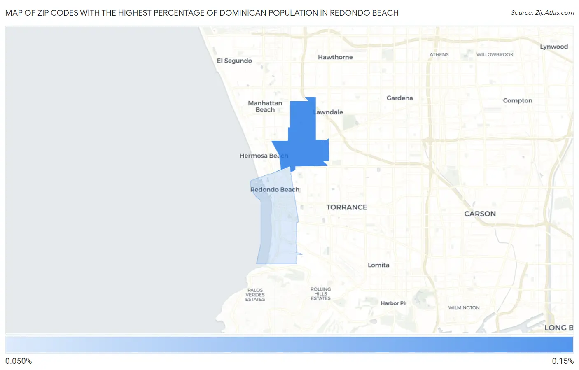Click the Hawthorne map label
The image size is (579, 370).
[x=335, y=57]
